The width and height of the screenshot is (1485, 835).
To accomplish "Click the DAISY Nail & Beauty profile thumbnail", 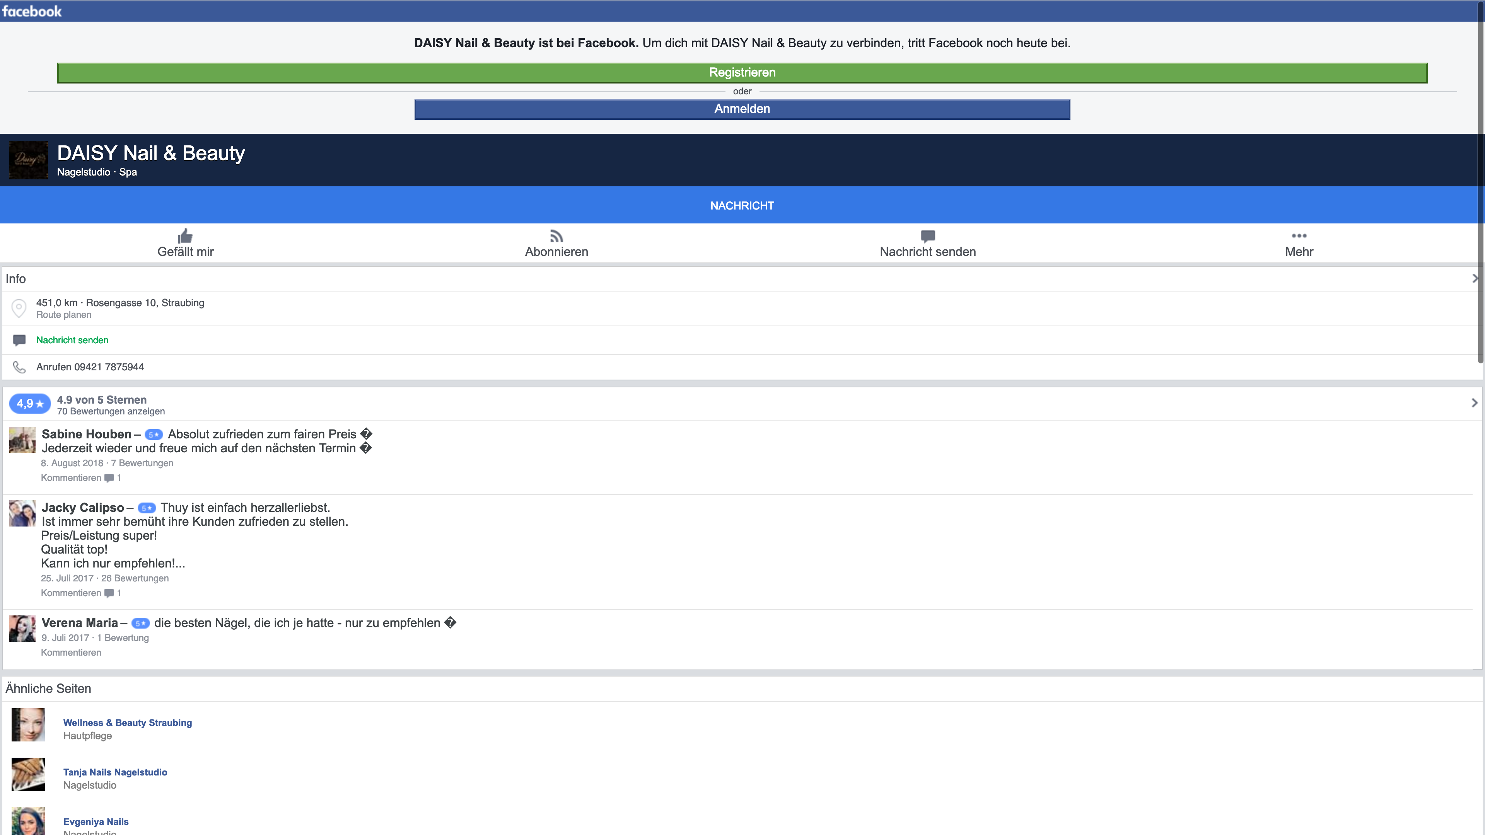I will (29, 160).
